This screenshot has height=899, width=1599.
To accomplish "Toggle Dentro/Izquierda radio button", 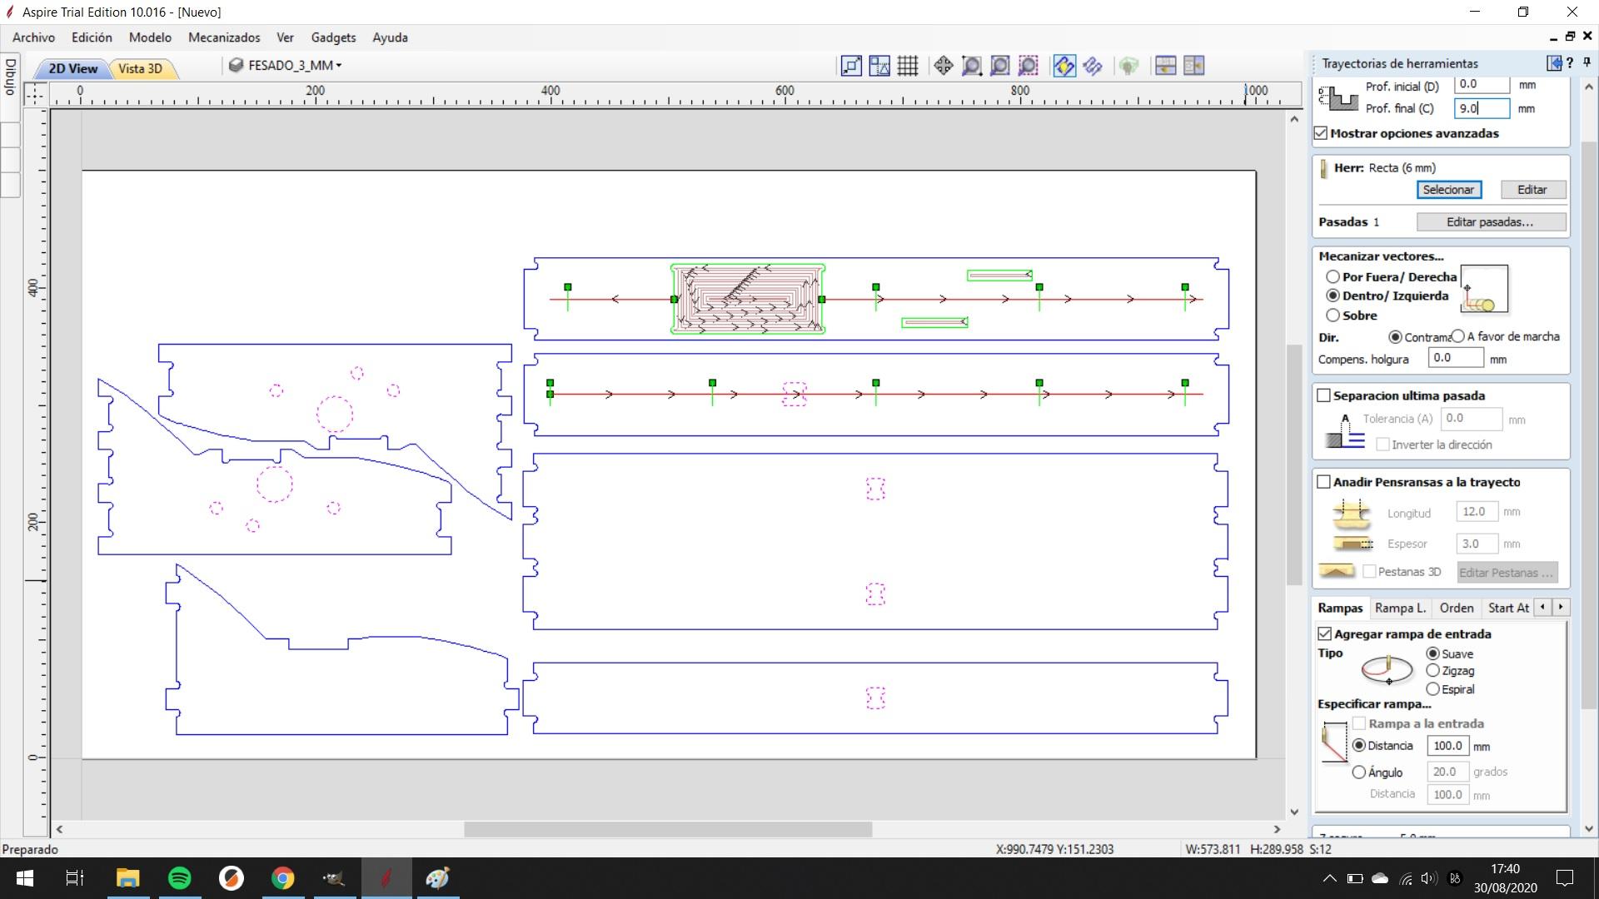I will tap(1333, 296).
